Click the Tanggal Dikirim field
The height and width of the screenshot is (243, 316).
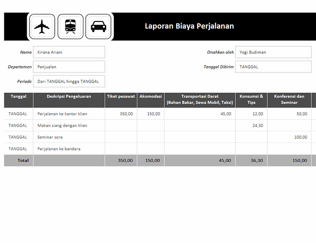(273, 67)
